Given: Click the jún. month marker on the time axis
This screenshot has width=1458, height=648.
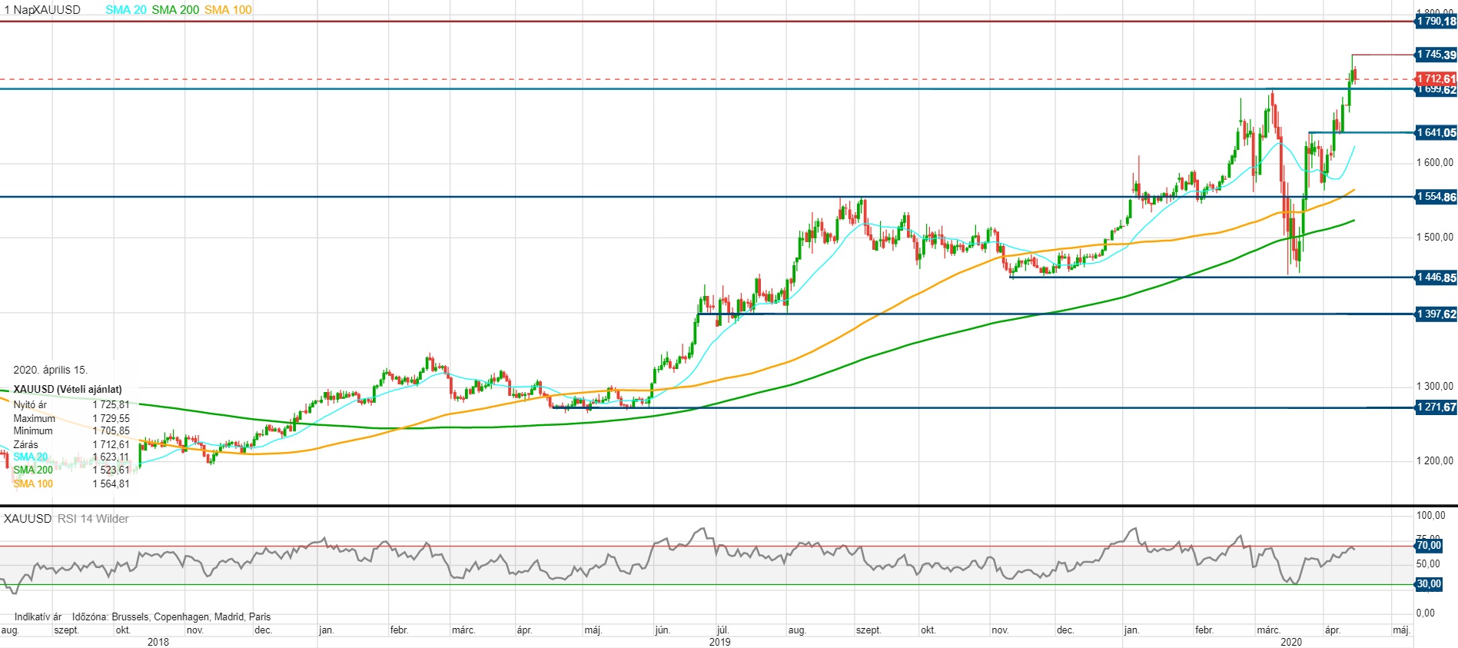Looking at the screenshot, I should tap(663, 630).
